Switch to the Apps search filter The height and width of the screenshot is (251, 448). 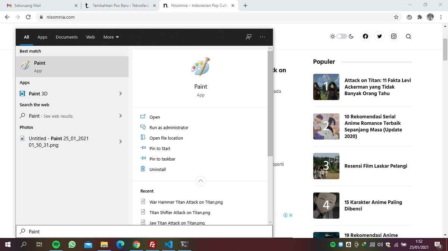click(x=42, y=37)
